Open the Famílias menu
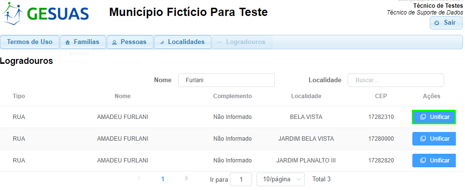The width and height of the screenshot is (465, 190). pyautogui.click(x=83, y=42)
